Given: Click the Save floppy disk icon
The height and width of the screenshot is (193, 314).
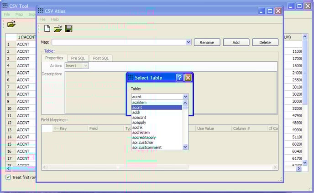Looking at the screenshot, I should pos(68,29).
